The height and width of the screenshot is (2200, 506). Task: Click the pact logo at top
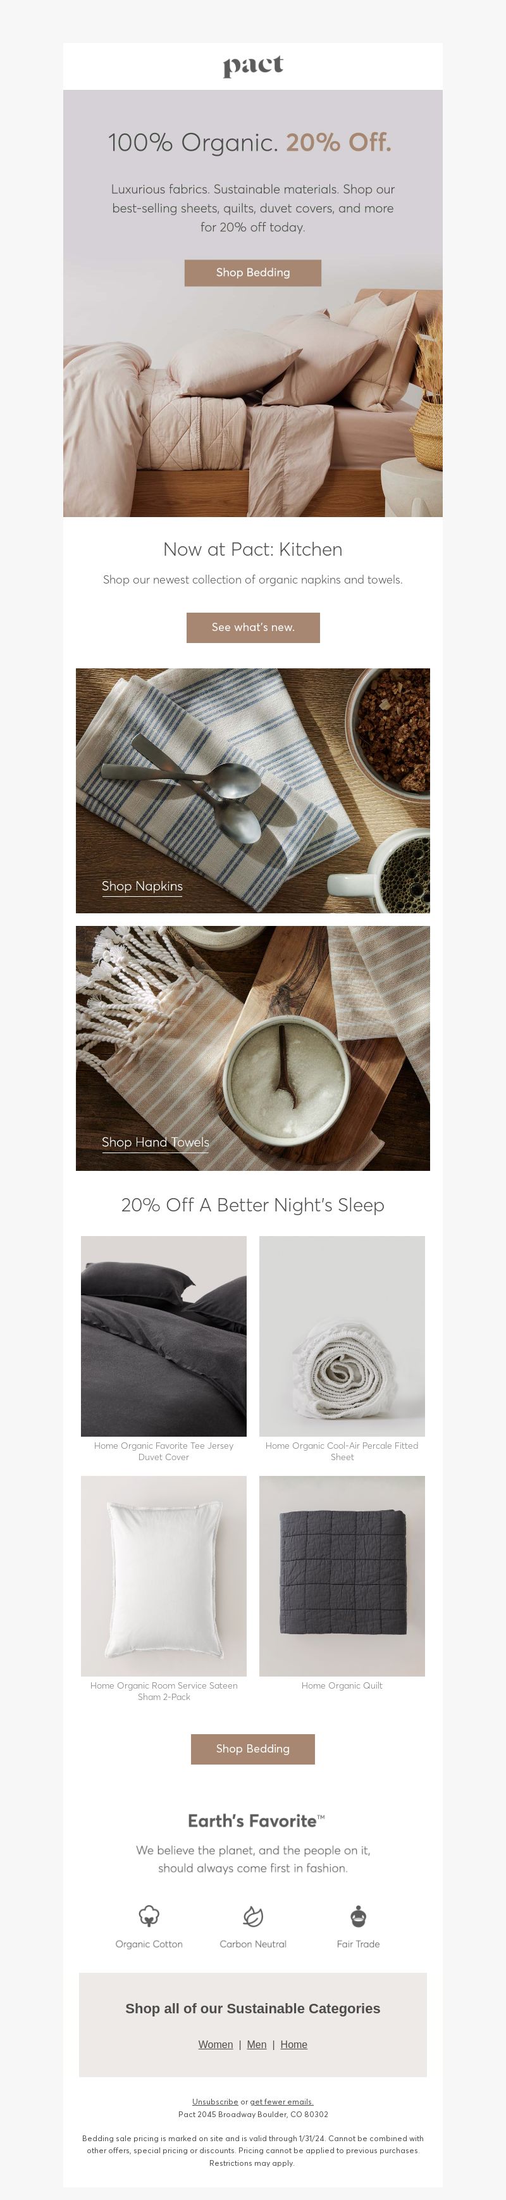tap(252, 66)
